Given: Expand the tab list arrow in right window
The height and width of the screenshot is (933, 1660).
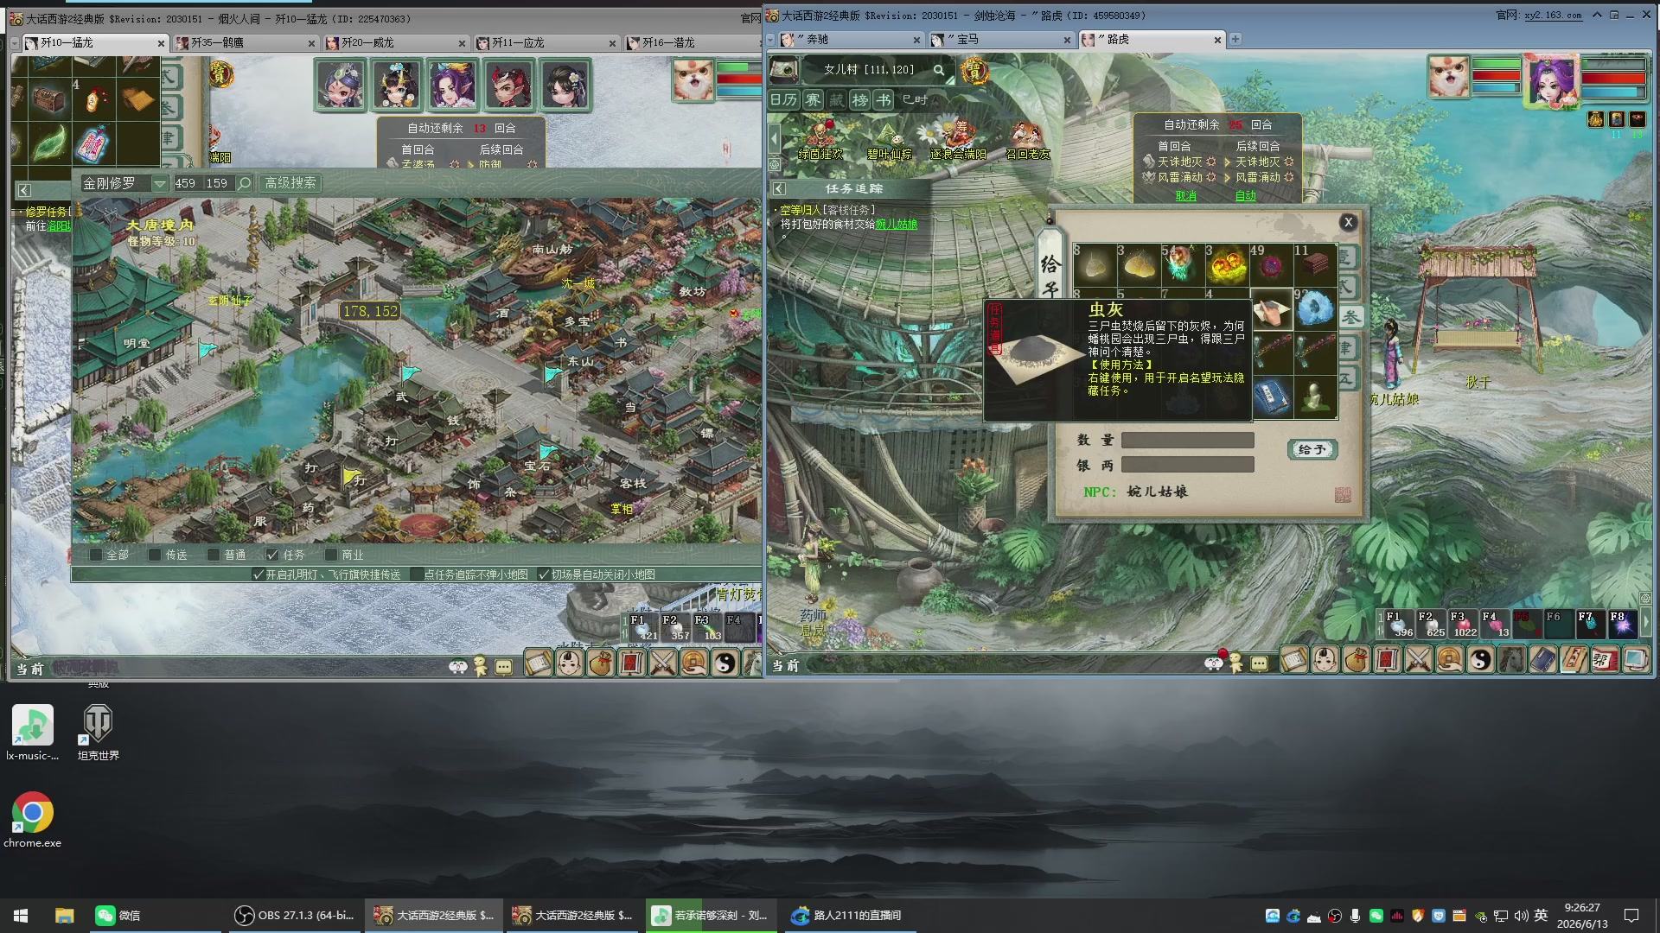Looking at the screenshot, I should point(771,40).
